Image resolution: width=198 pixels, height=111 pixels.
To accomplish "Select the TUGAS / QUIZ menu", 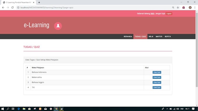I will (x=140, y=37).
